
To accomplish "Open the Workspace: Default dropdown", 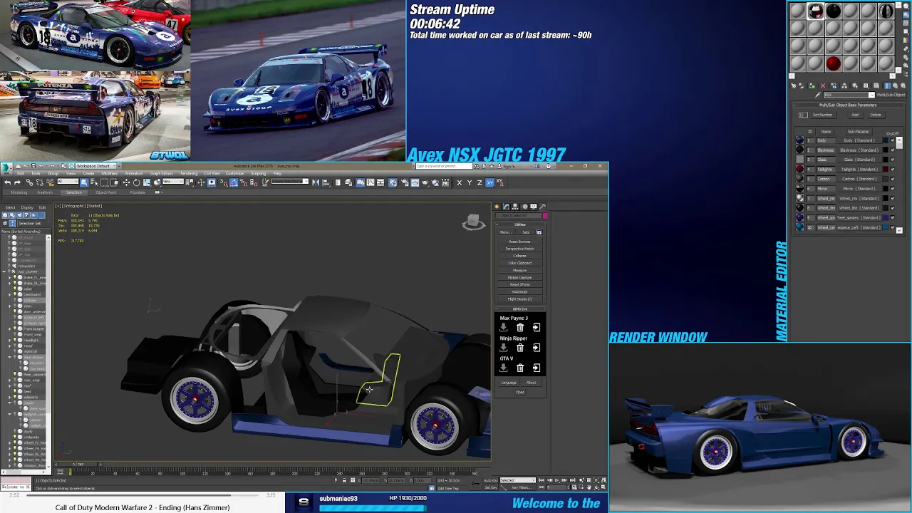I will pos(96,165).
